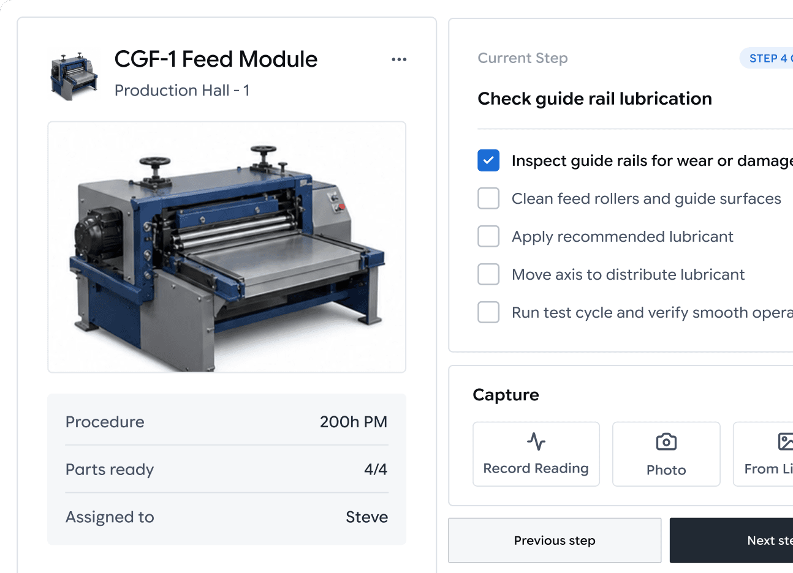Advance with the Next step button
This screenshot has height=573, width=793.
(731, 541)
